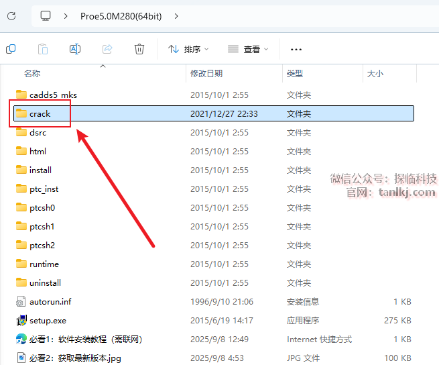Select the crack folder
The width and height of the screenshot is (439, 365).
click(x=40, y=114)
